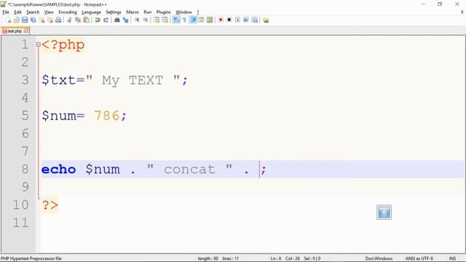
Task: Zoom in using the toolbar icon
Action: (137, 20)
